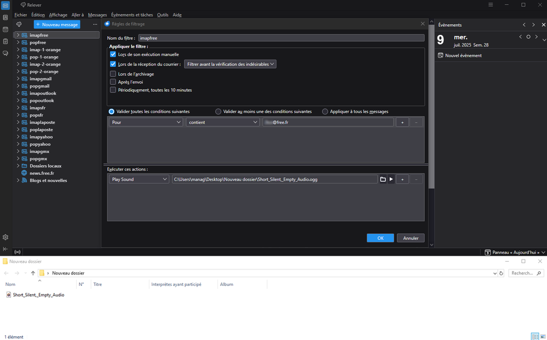547x340 pixels.
Task: Open the "Messages" menu
Action: pyautogui.click(x=97, y=15)
